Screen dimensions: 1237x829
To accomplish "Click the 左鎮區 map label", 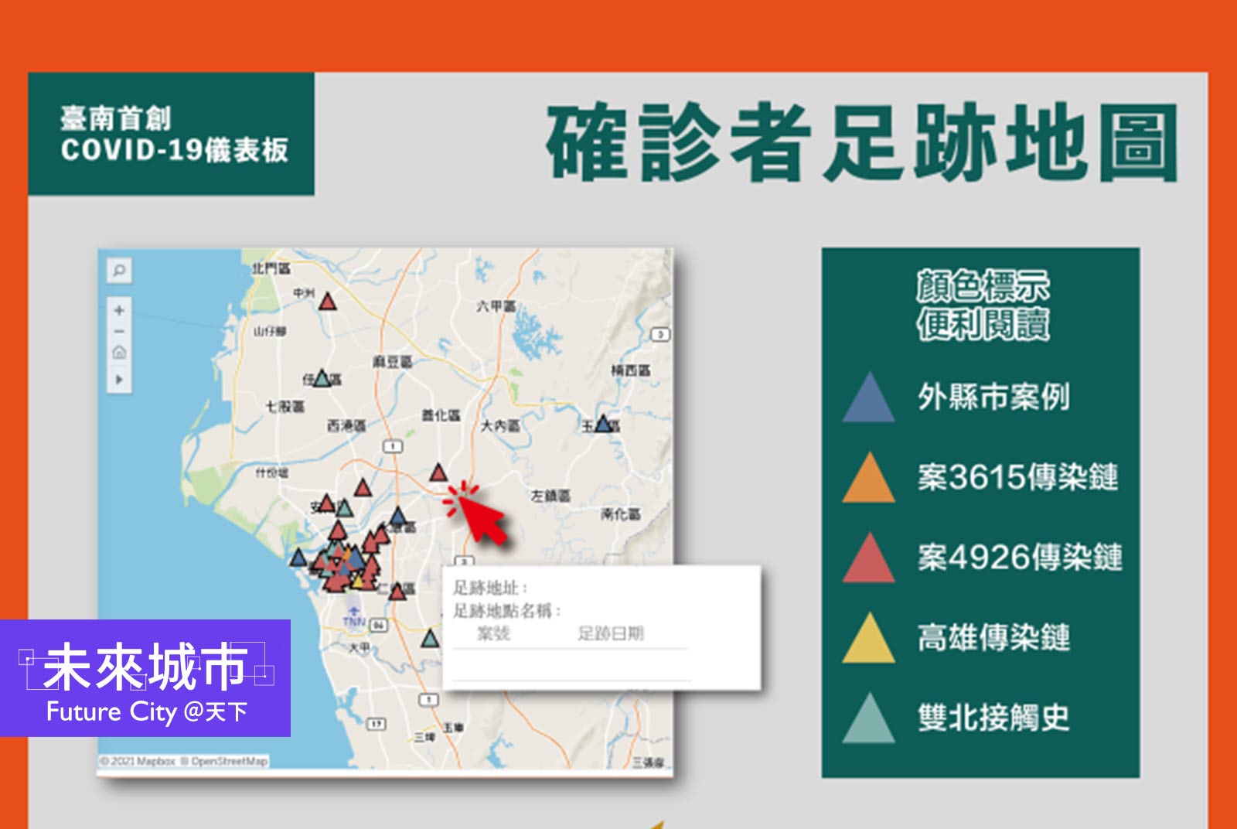I will (x=550, y=496).
